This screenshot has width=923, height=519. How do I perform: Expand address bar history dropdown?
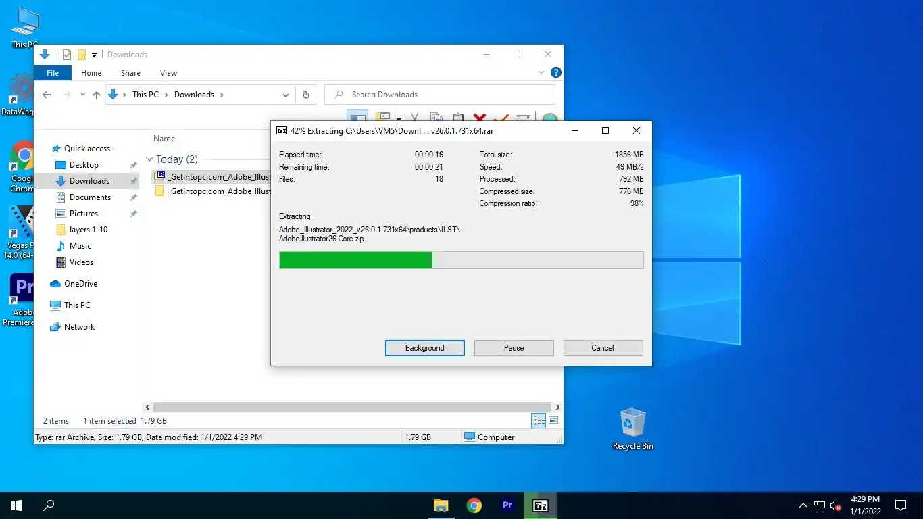286,95
